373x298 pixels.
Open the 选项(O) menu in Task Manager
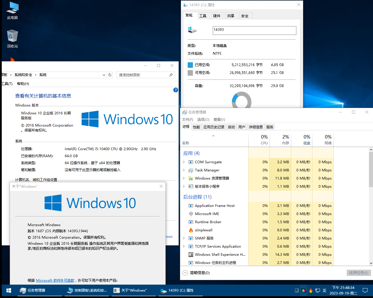pos(203,120)
